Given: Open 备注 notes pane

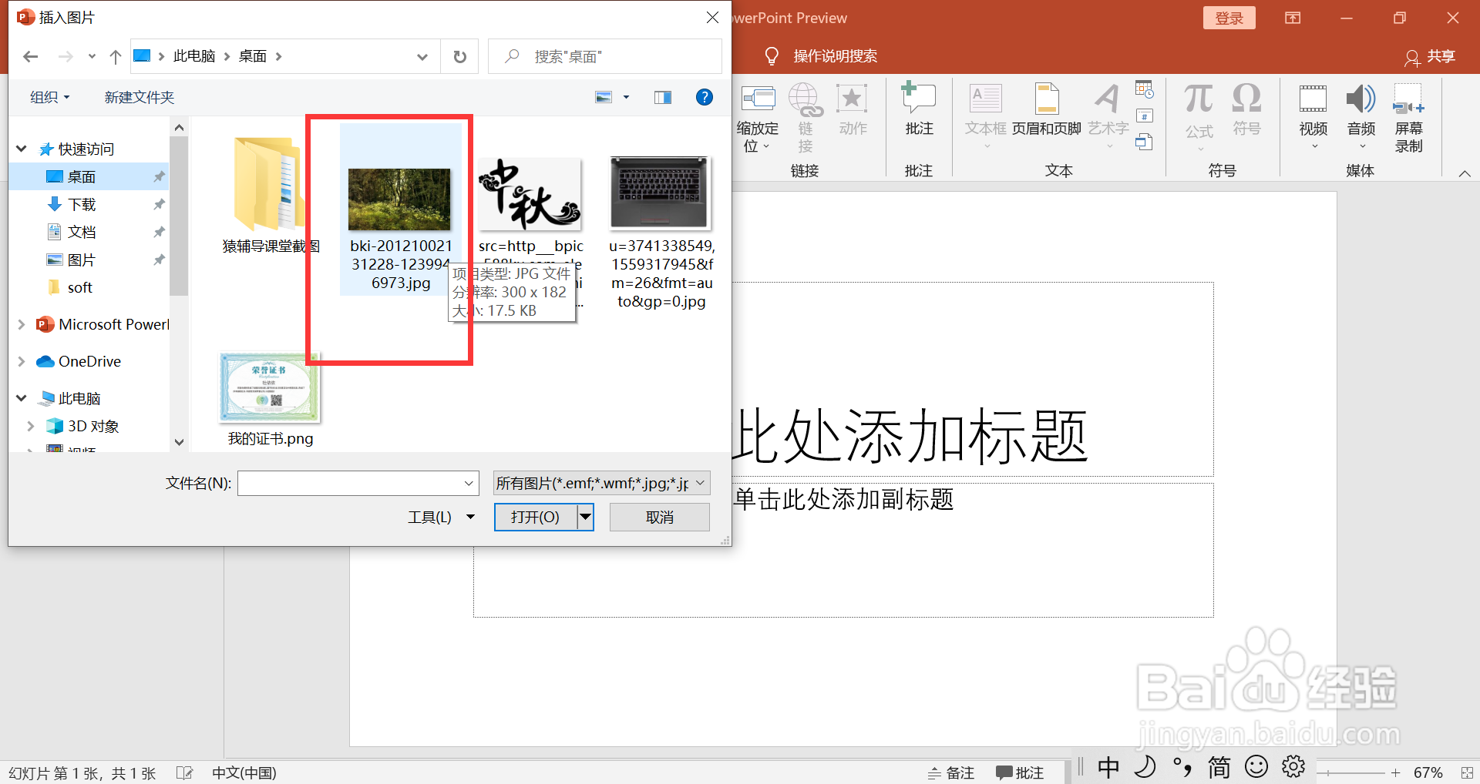Looking at the screenshot, I should click(951, 772).
